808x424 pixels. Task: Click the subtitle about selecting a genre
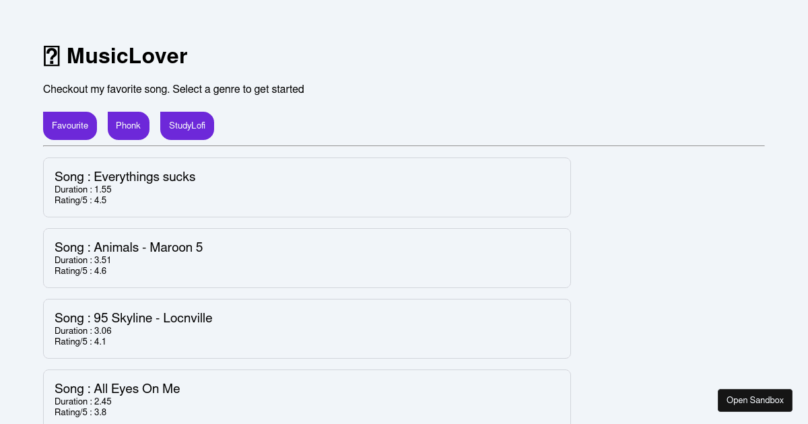pos(174,89)
